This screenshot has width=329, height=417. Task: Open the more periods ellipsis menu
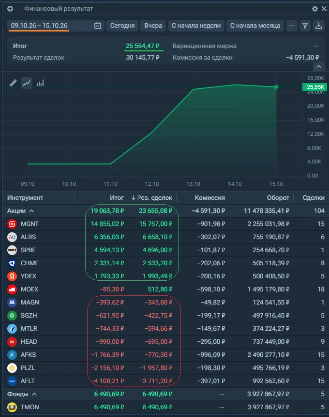[x=292, y=26]
